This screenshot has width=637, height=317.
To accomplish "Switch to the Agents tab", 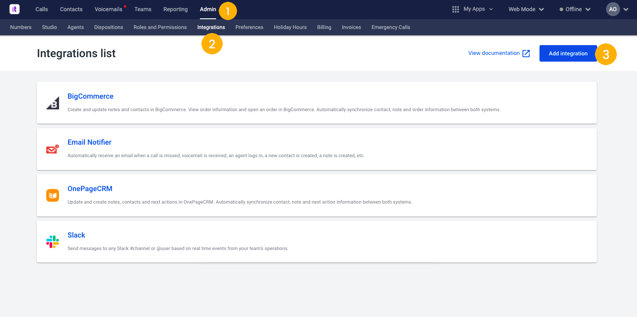I will click(76, 27).
